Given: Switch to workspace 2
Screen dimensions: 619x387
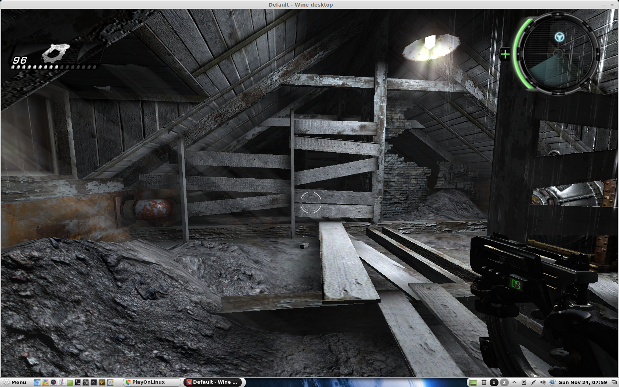Looking at the screenshot, I should point(504,382).
